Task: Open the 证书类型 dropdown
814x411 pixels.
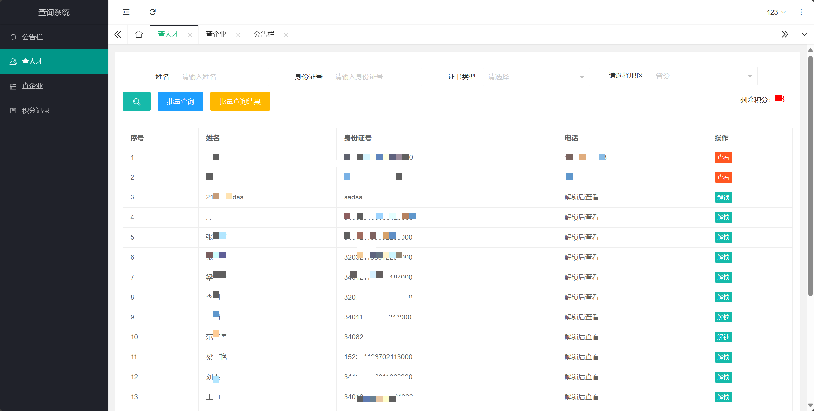Action: [x=536, y=77]
